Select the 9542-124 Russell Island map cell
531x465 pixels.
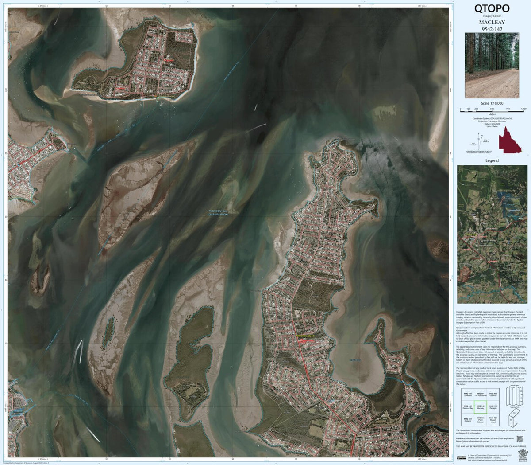[x=493, y=419]
